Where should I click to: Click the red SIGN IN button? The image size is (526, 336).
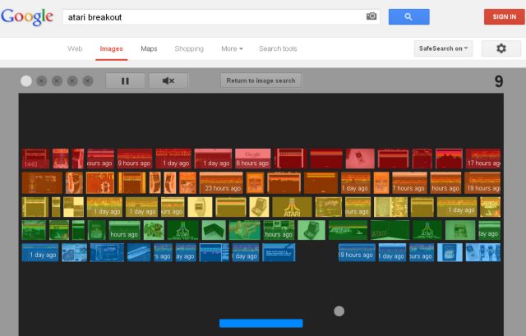pos(504,16)
